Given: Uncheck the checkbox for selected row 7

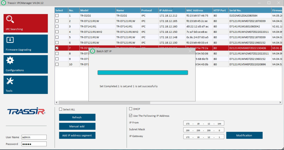Looking at the screenshot, I should click(57, 48).
